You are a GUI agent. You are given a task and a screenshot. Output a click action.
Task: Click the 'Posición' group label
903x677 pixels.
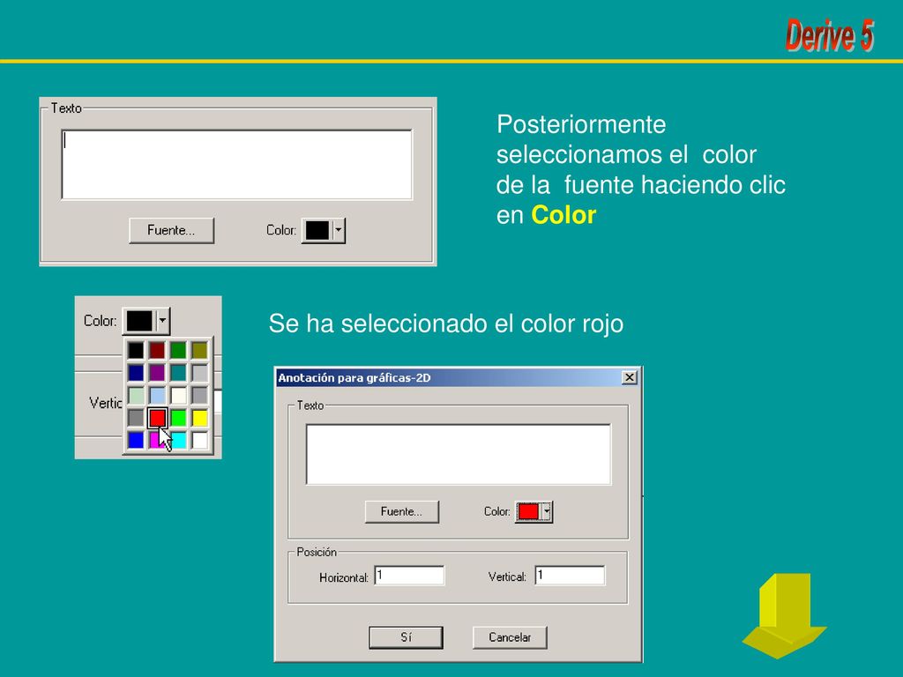(x=317, y=552)
